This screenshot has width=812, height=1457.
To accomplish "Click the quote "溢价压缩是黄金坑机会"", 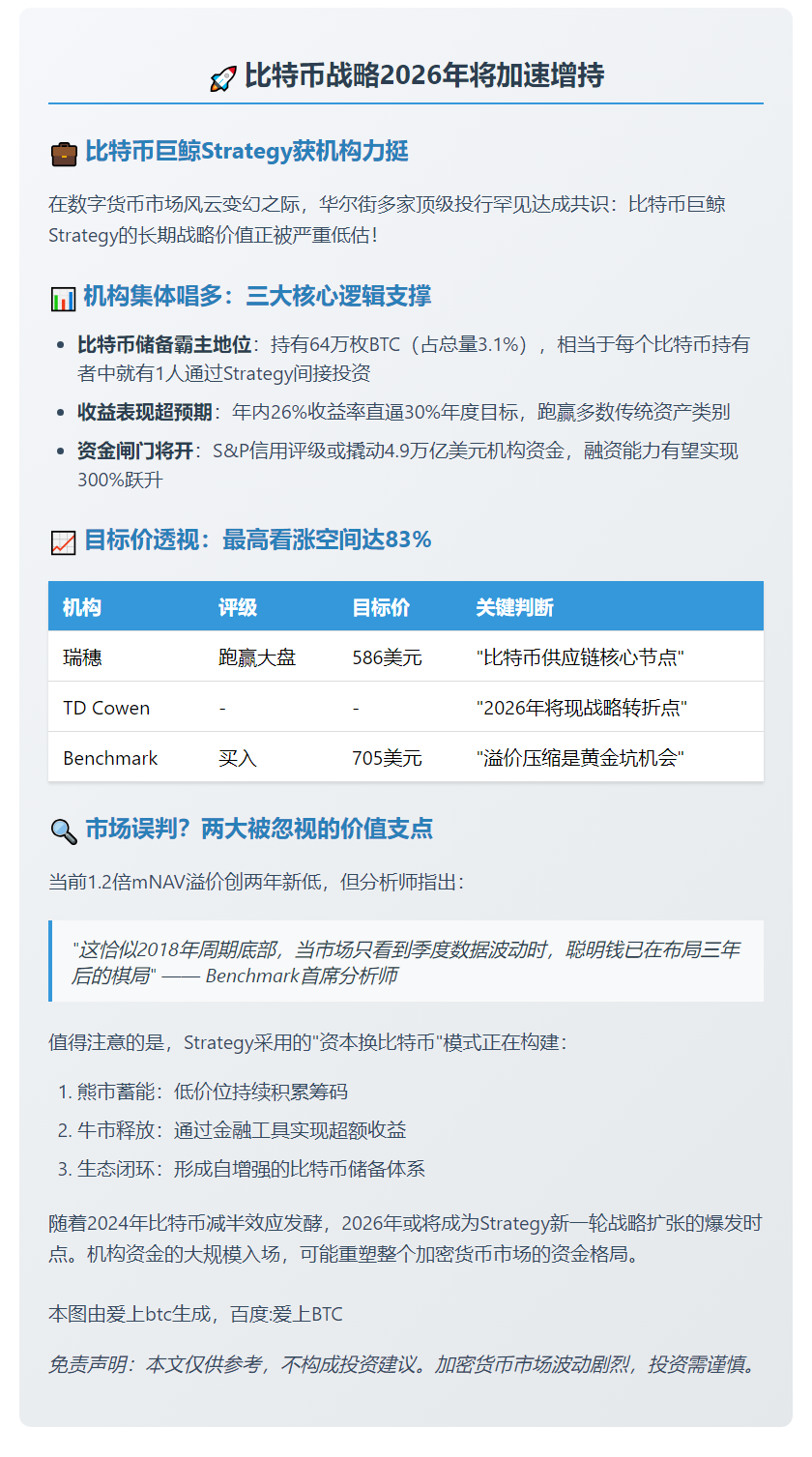I will (x=580, y=759).
